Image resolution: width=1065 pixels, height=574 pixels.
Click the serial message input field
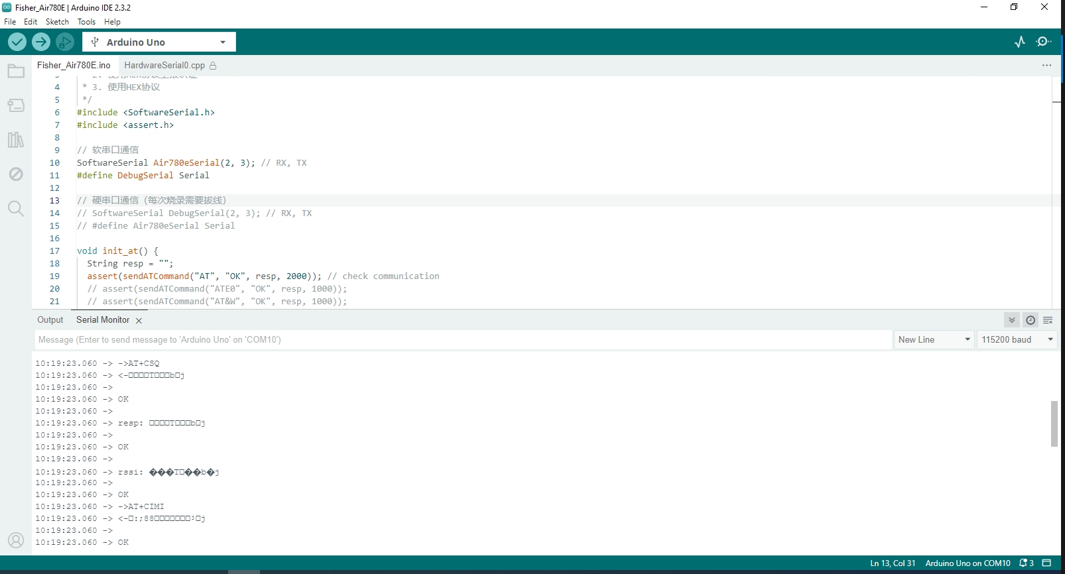(x=463, y=339)
